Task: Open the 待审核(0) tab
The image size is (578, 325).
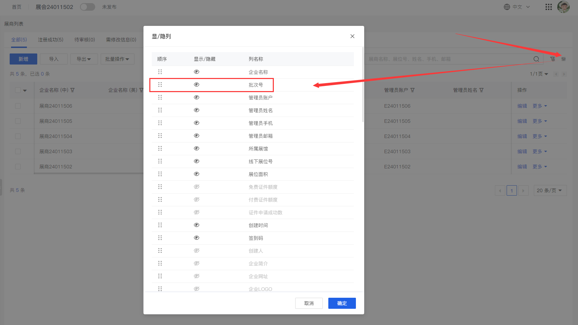Action: (x=84, y=39)
